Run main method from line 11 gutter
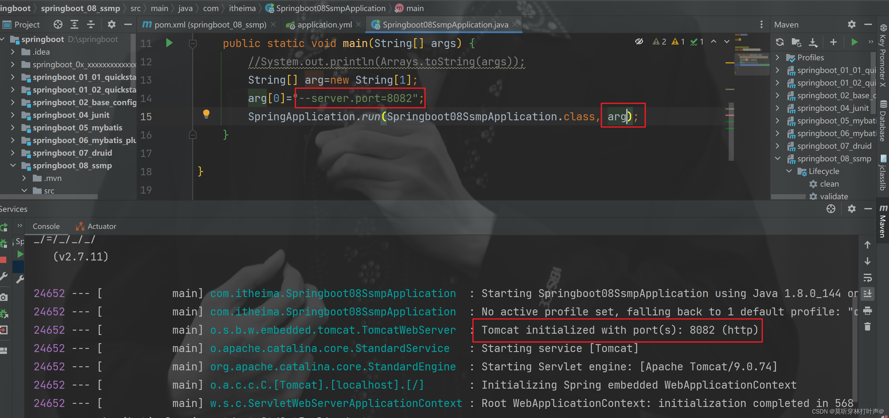889x418 pixels. 169,43
